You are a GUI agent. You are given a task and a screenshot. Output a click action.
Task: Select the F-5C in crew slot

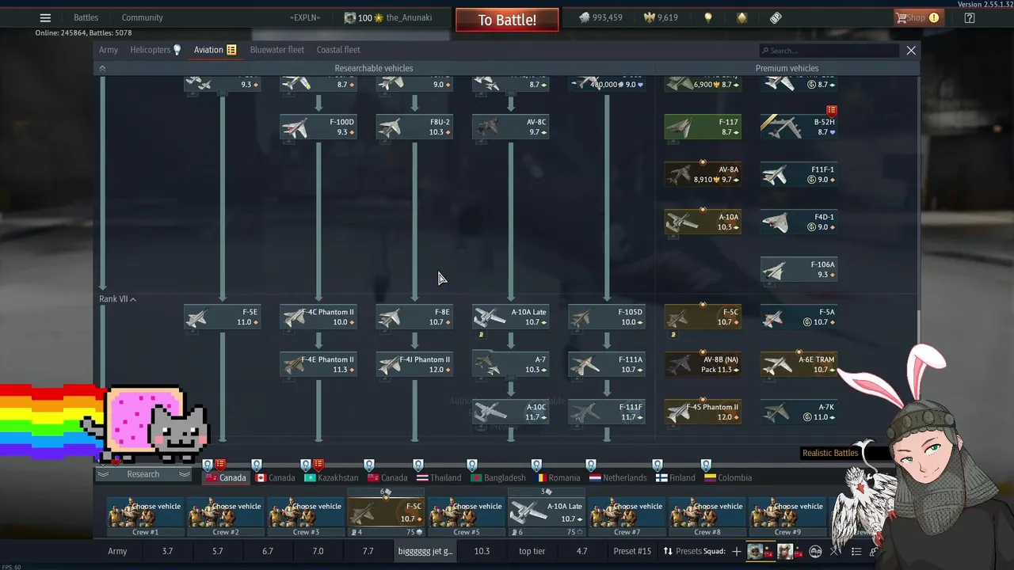[x=386, y=513]
